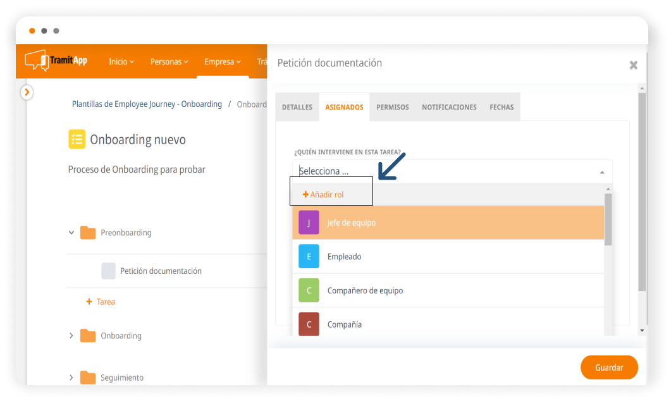Expand the left sidebar arrow button
The width and height of the screenshot is (671, 401).
[x=27, y=92]
